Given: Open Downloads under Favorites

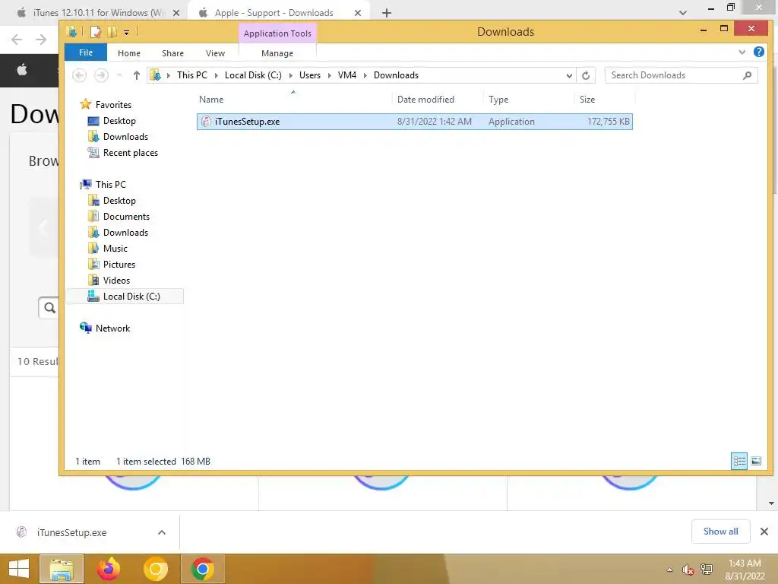Looking at the screenshot, I should [x=125, y=137].
